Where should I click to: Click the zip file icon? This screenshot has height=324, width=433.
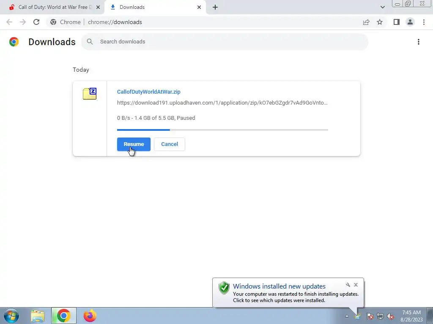point(90,94)
